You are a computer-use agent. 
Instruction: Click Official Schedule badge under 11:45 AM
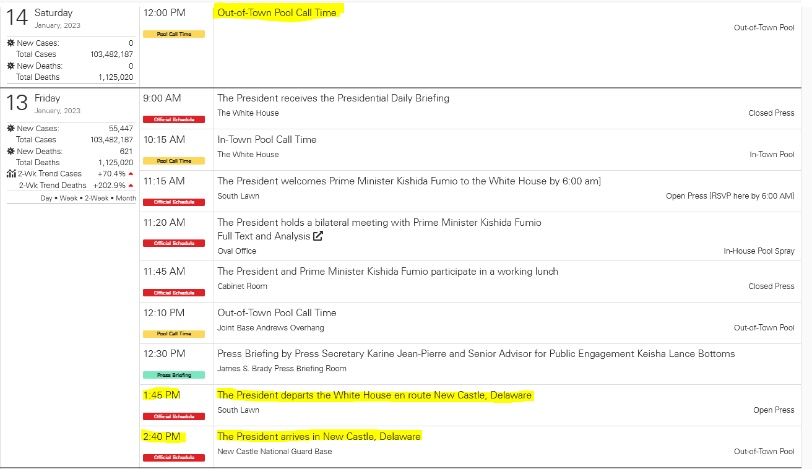[x=174, y=293]
